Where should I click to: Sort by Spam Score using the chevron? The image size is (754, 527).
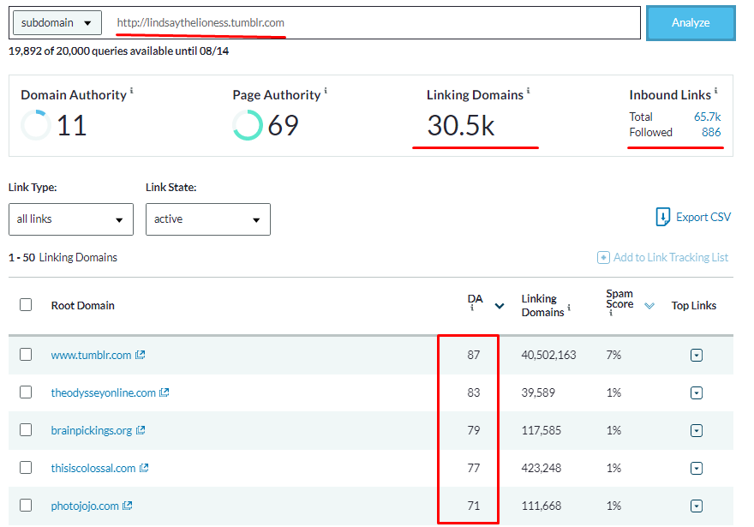click(649, 306)
